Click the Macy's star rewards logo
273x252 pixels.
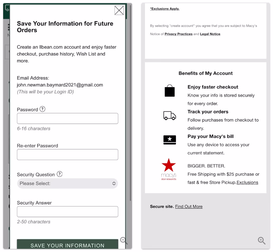tap(169, 169)
